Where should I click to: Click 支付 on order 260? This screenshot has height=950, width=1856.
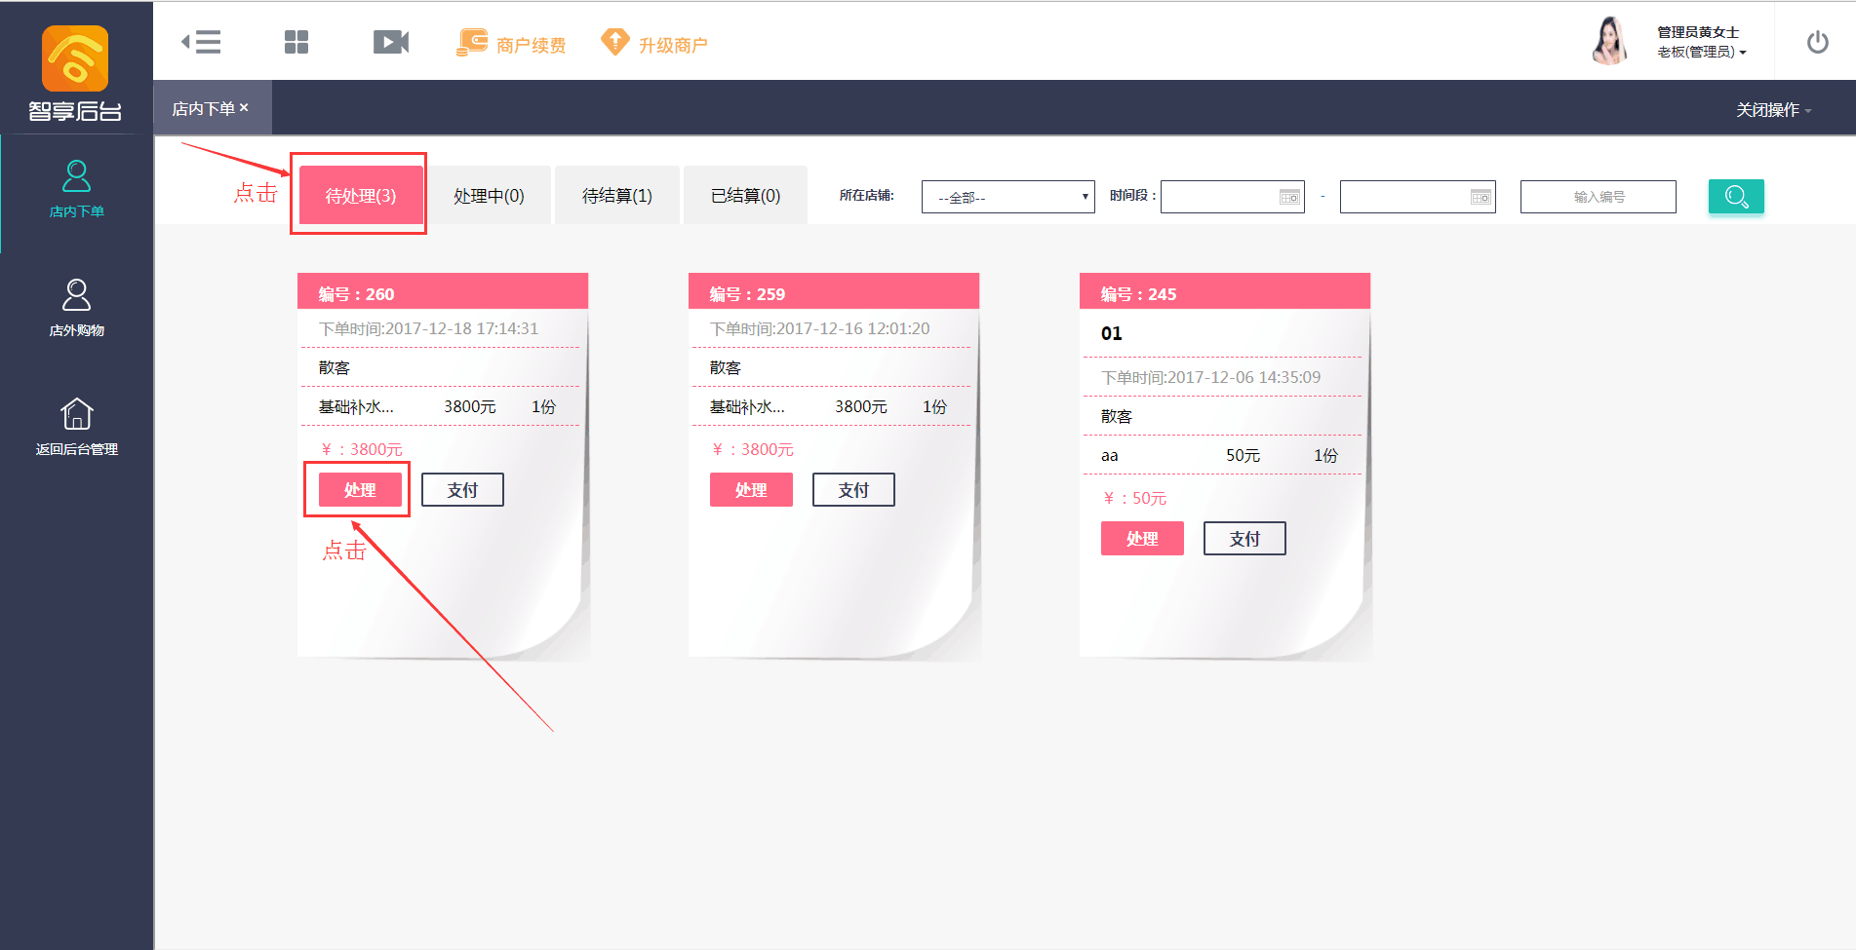coord(462,489)
